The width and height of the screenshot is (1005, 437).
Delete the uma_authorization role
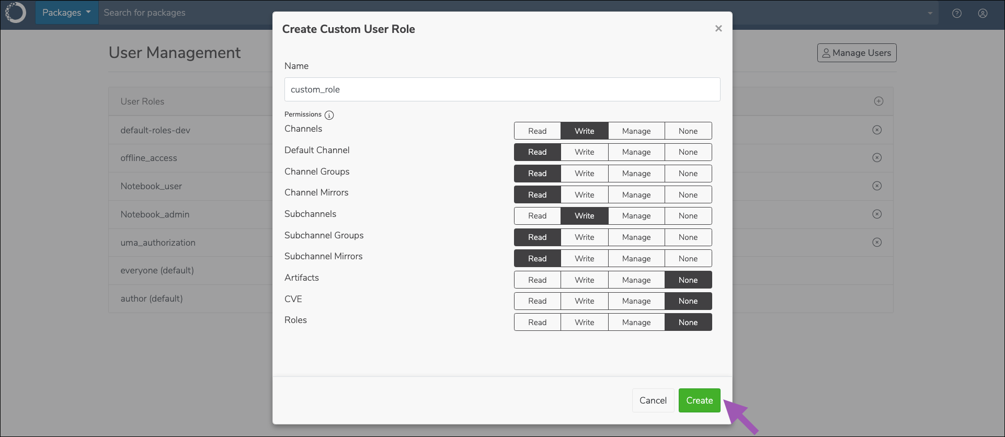coord(877,242)
